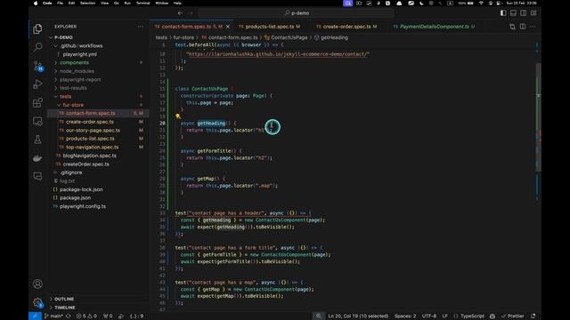This screenshot has width=570, height=320.
Task: Open editor more actions ellipsis
Action: [533, 27]
